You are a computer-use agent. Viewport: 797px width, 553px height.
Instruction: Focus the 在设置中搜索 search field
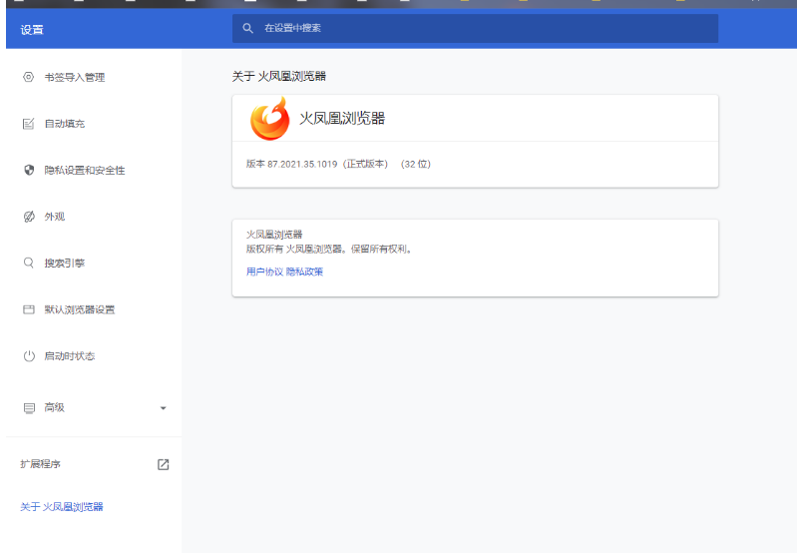click(x=475, y=29)
